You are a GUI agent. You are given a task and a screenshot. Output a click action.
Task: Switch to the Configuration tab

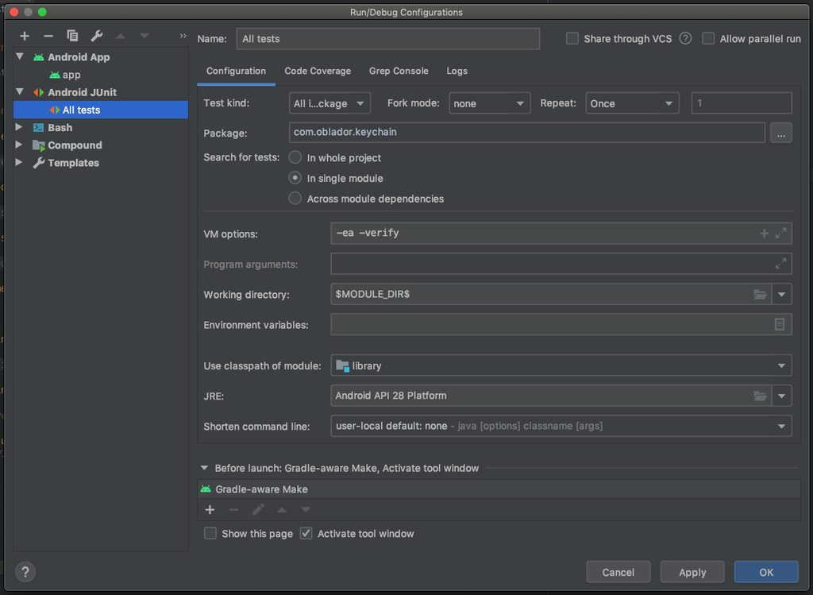click(236, 71)
